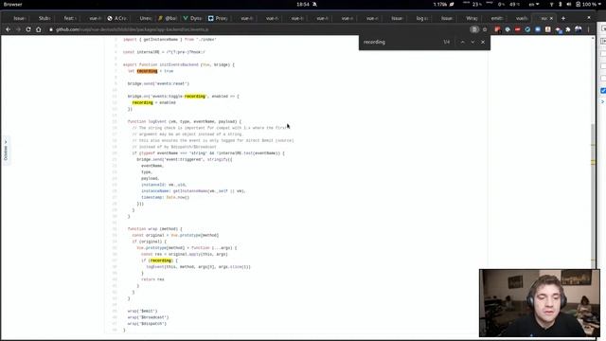Click the orange-highlighted 'recording' in the let line
Screen dimensions: 606x341
point(148,71)
